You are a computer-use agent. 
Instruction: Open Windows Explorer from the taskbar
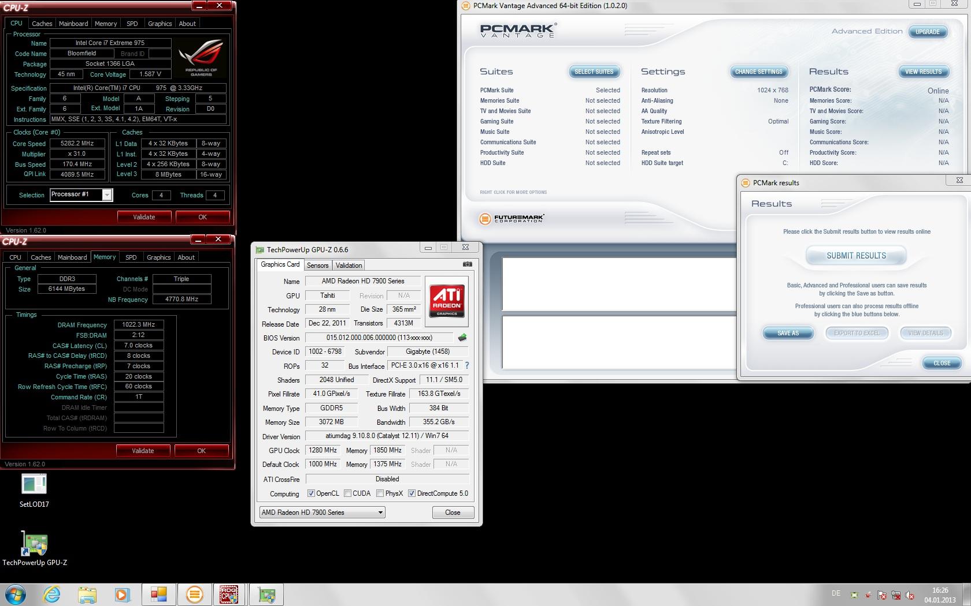pos(87,594)
